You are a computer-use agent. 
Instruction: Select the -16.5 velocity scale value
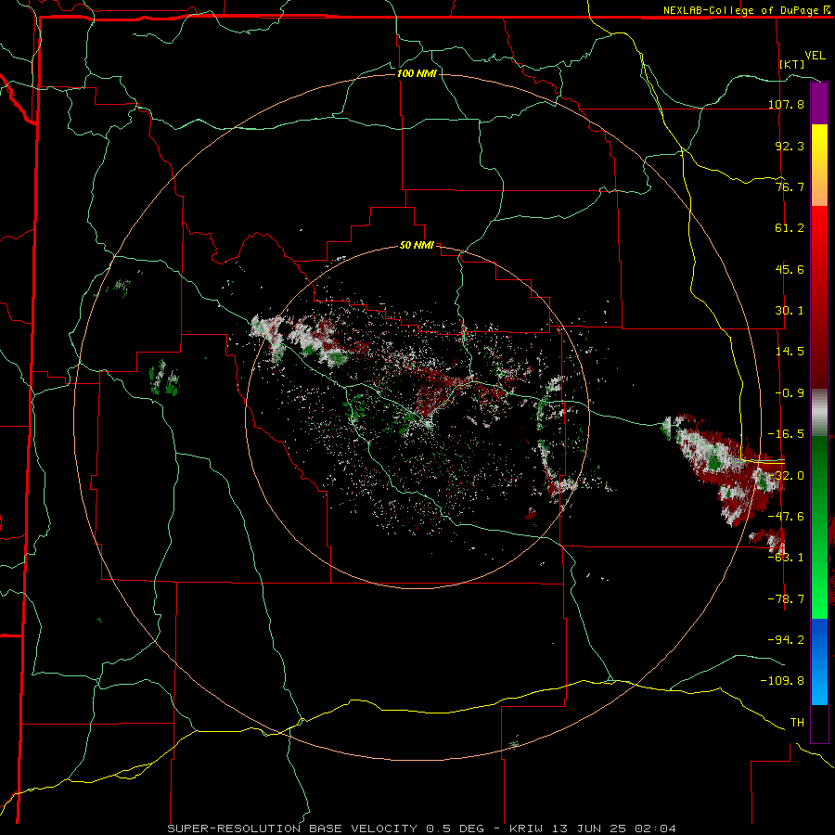pos(786,434)
